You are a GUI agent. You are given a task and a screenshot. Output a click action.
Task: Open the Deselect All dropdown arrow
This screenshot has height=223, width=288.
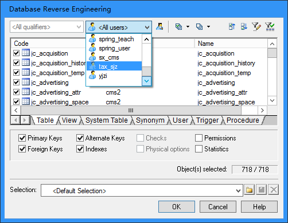209,27
